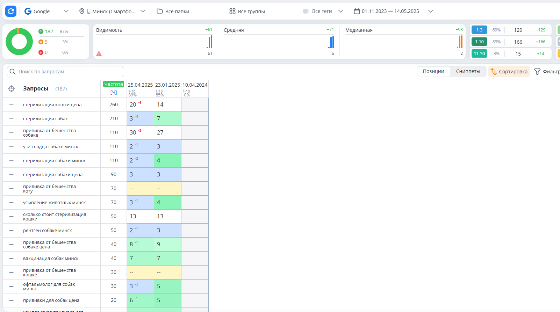This screenshot has height=312, width=560.
Task: Click position 8 for прививка от бешенства собаке цена
Action: (x=131, y=244)
